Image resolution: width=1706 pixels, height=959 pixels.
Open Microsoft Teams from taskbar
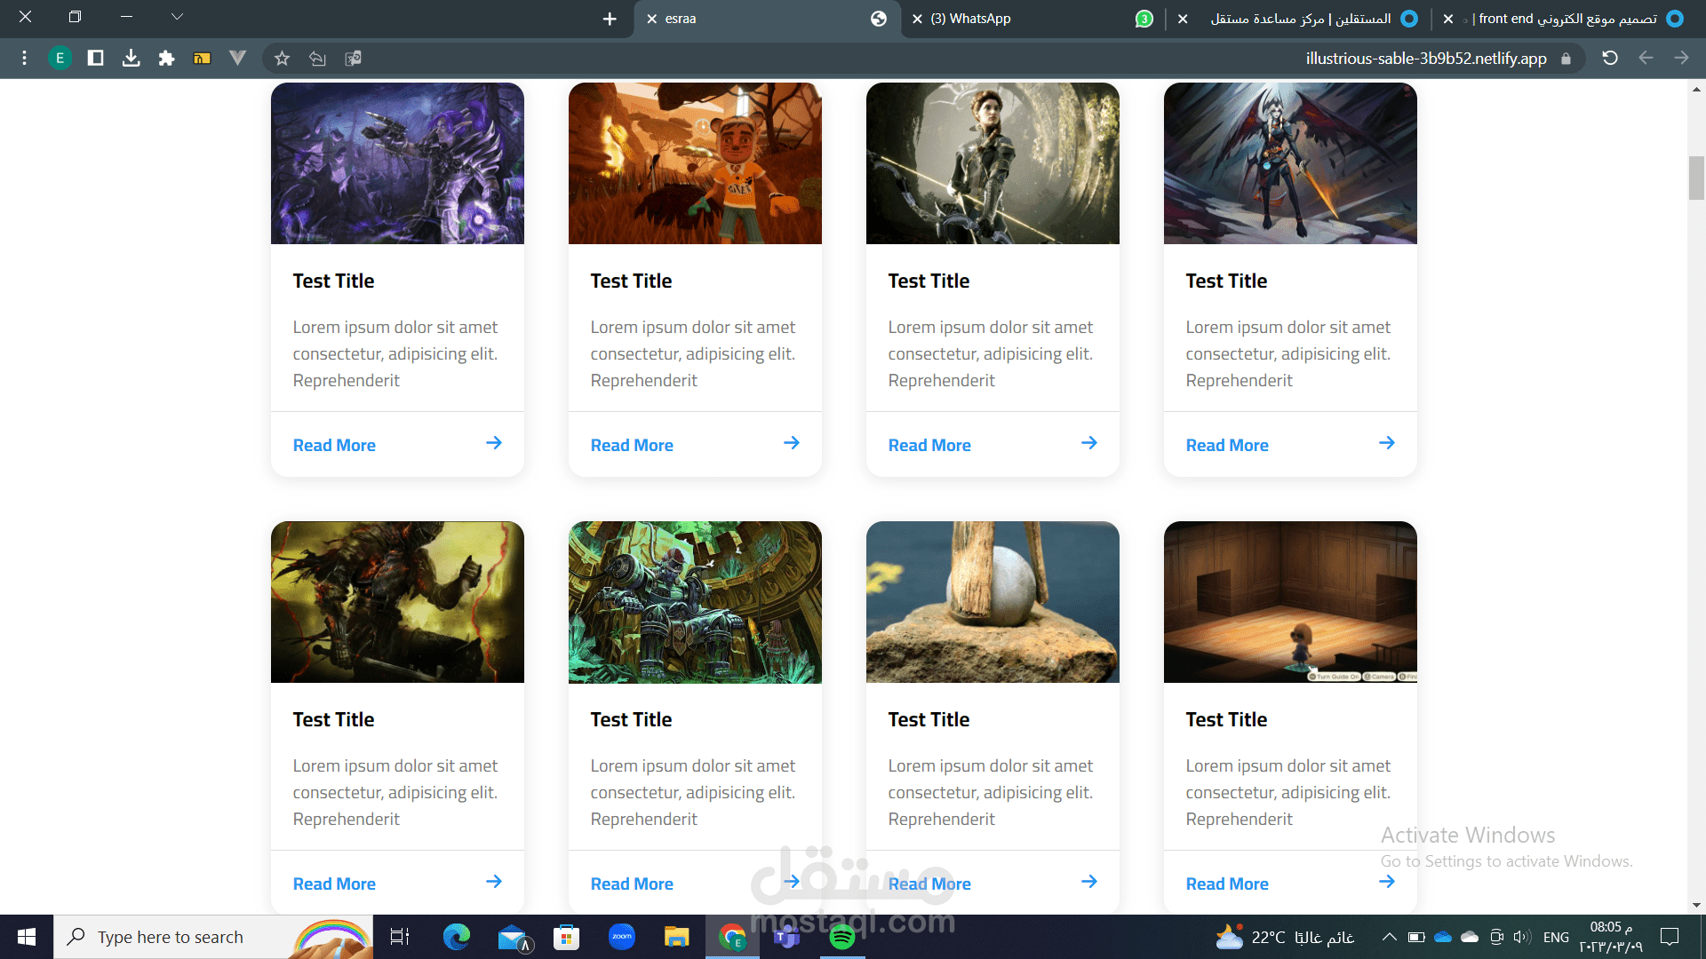point(786,937)
